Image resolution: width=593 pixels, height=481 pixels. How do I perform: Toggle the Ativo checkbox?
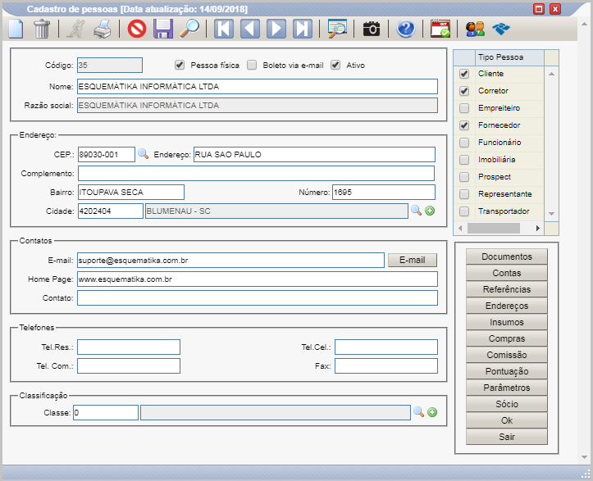[x=335, y=65]
